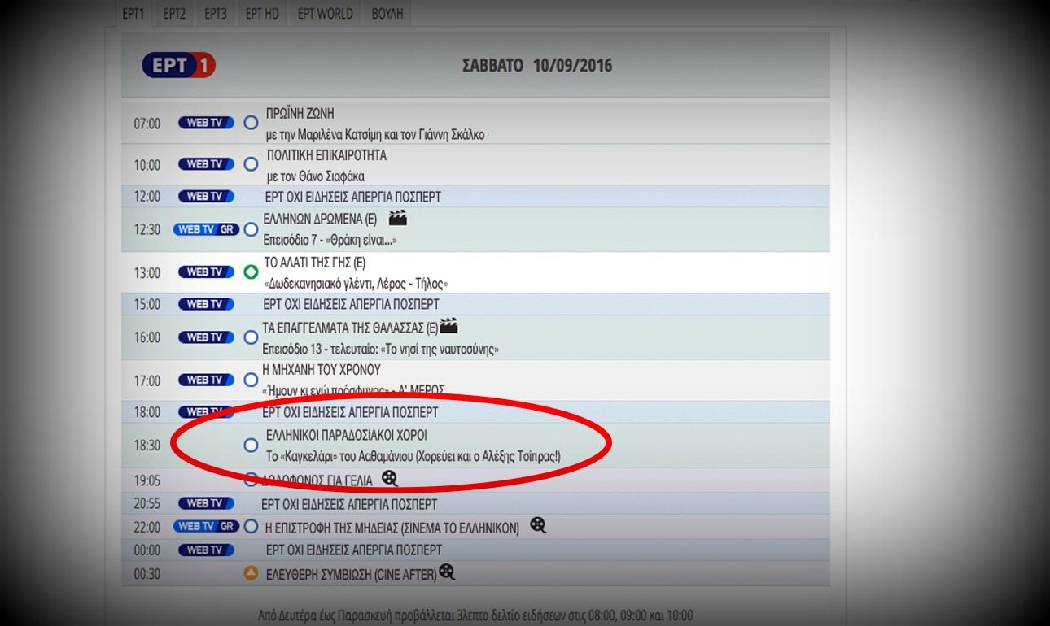Click the clapperboard icon beside ΕΛΛΗΝΩΝ ΔΡΩΜΕΝΑ

coord(397,218)
